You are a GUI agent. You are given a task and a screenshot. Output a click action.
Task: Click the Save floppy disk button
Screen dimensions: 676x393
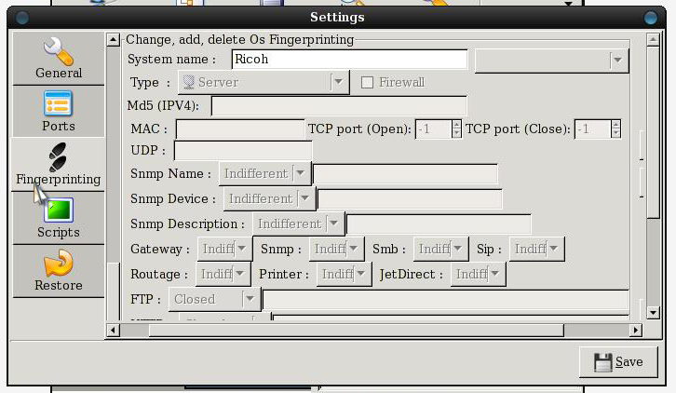(x=618, y=361)
